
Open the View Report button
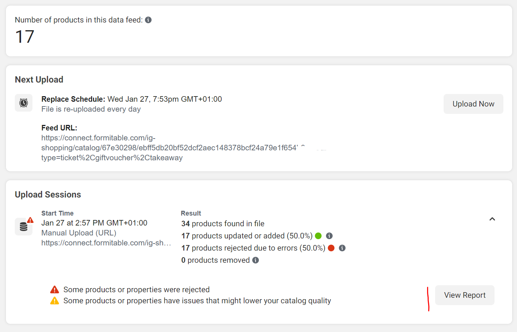pyautogui.click(x=465, y=295)
